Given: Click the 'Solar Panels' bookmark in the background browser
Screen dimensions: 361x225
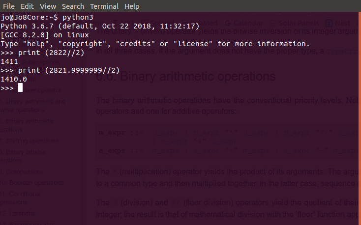Looking at the screenshot, I should coord(295,23).
